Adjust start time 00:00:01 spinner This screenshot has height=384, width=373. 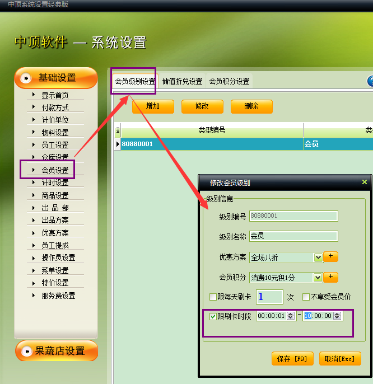(x=291, y=316)
